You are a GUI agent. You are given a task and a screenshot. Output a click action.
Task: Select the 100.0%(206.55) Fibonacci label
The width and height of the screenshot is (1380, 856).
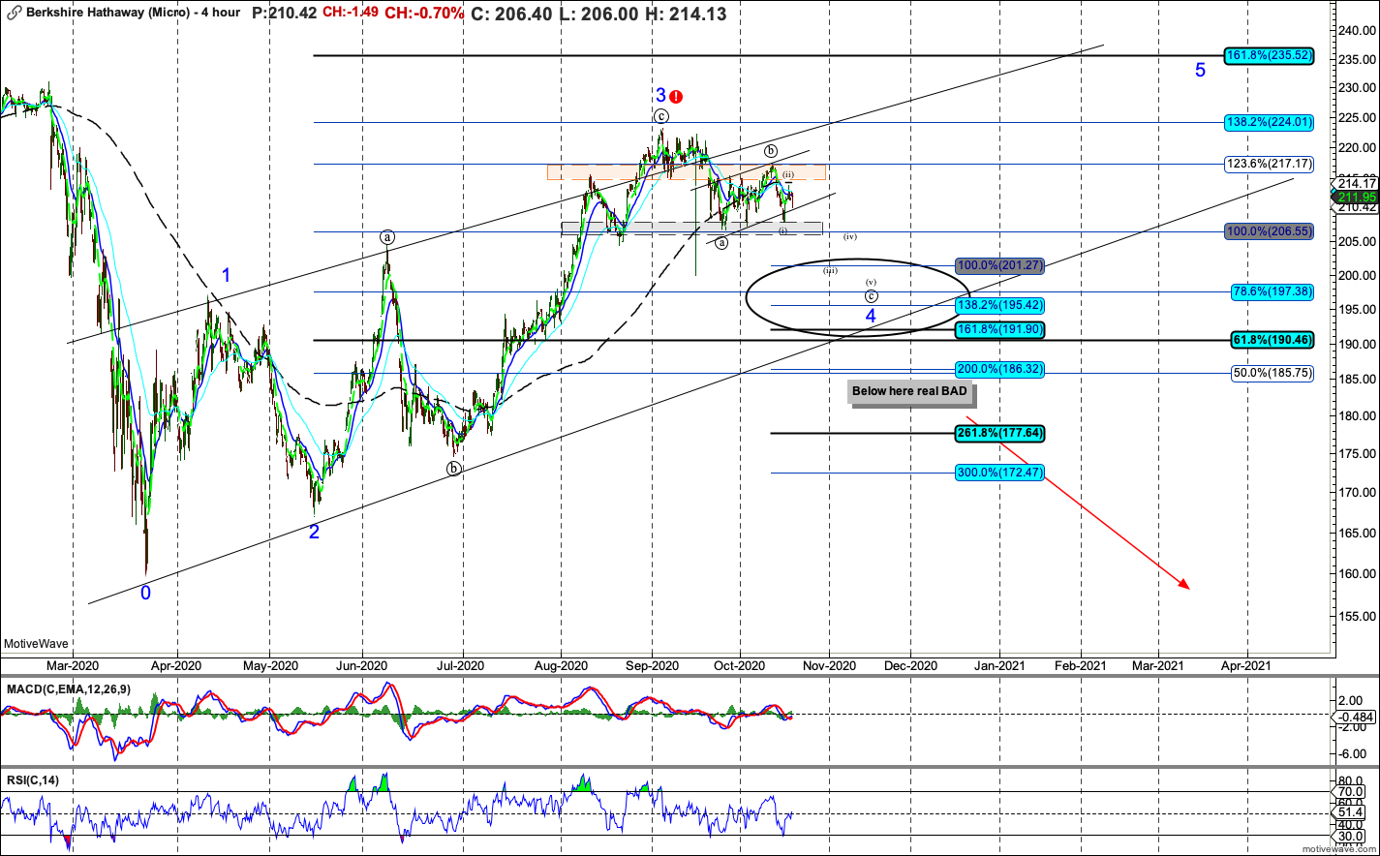click(1269, 232)
